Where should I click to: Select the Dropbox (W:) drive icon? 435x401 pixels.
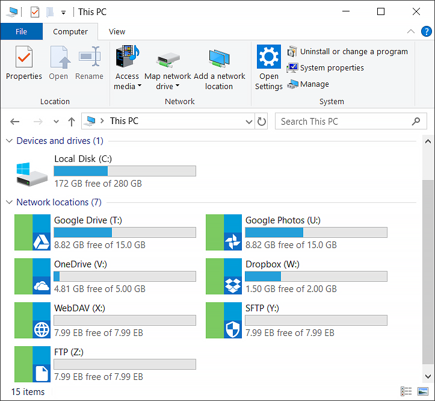tap(224, 276)
